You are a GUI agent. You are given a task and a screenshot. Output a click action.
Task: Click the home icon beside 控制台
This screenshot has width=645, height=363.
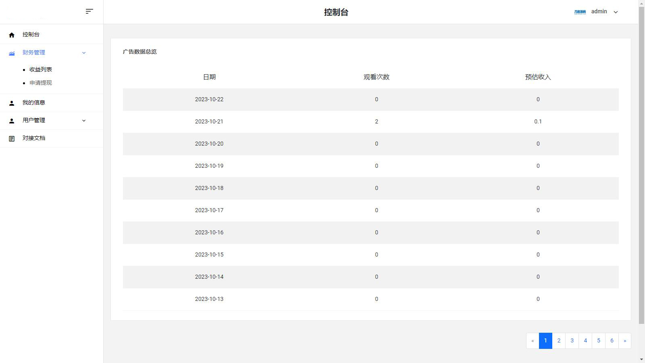coord(12,35)
